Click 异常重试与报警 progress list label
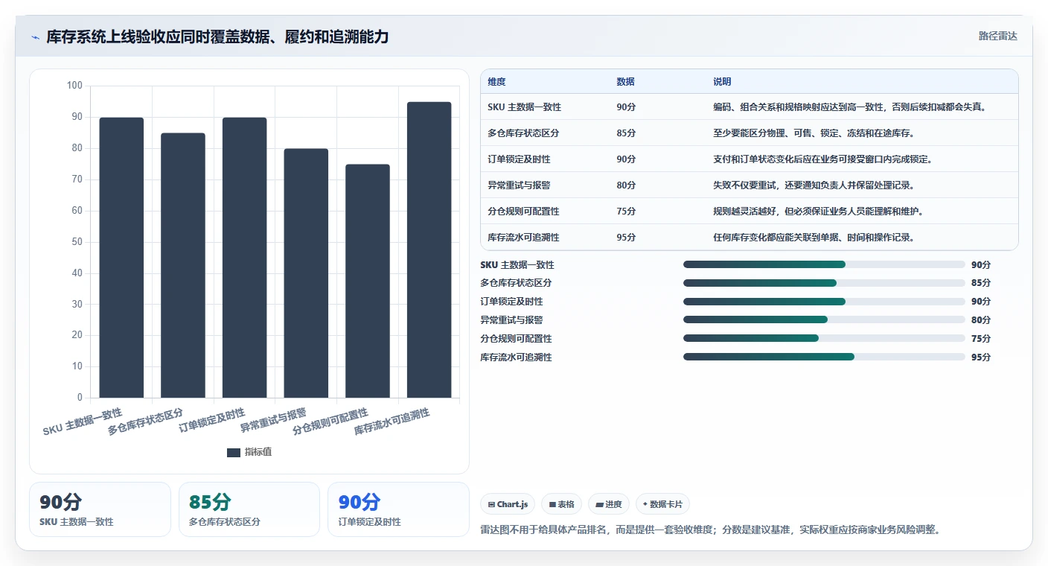 pyautogui.click(x=511, y=320)
